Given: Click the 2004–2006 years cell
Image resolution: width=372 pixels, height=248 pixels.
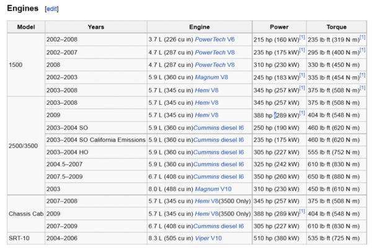Looking at the screenshot, I should click(x=96, y=238).
